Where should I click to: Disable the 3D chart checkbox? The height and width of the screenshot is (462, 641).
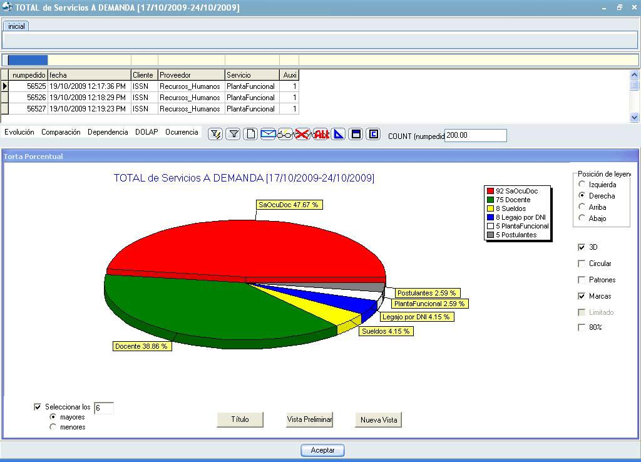pos(582,247)
